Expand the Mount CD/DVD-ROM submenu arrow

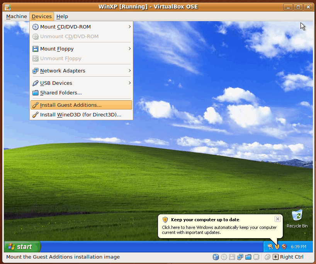(129, 27)
